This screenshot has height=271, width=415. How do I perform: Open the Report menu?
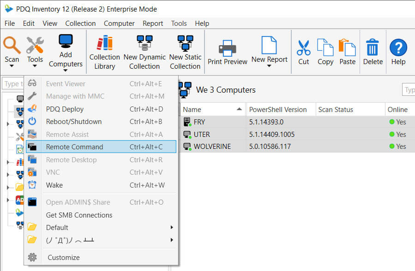pos(152,23)
